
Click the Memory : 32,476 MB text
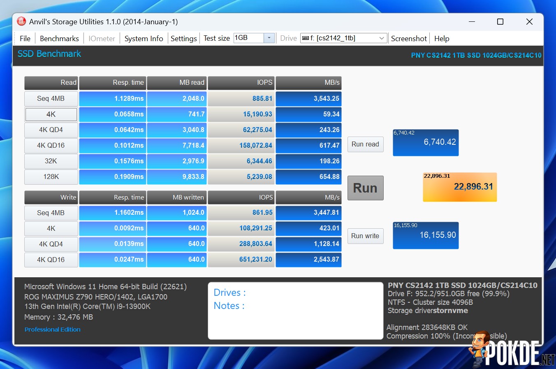click(x=59, y=317)
